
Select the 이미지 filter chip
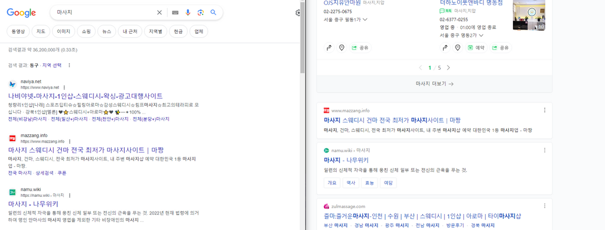[64, 32]
